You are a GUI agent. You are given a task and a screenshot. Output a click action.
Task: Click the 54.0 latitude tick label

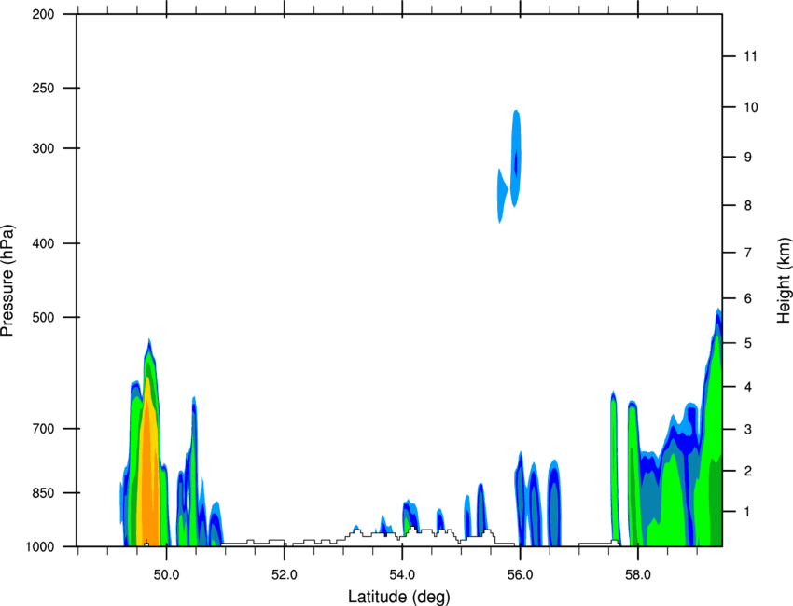tap(402, 575)
